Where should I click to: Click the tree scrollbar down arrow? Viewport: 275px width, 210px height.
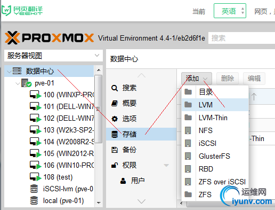tap(99, 203)
